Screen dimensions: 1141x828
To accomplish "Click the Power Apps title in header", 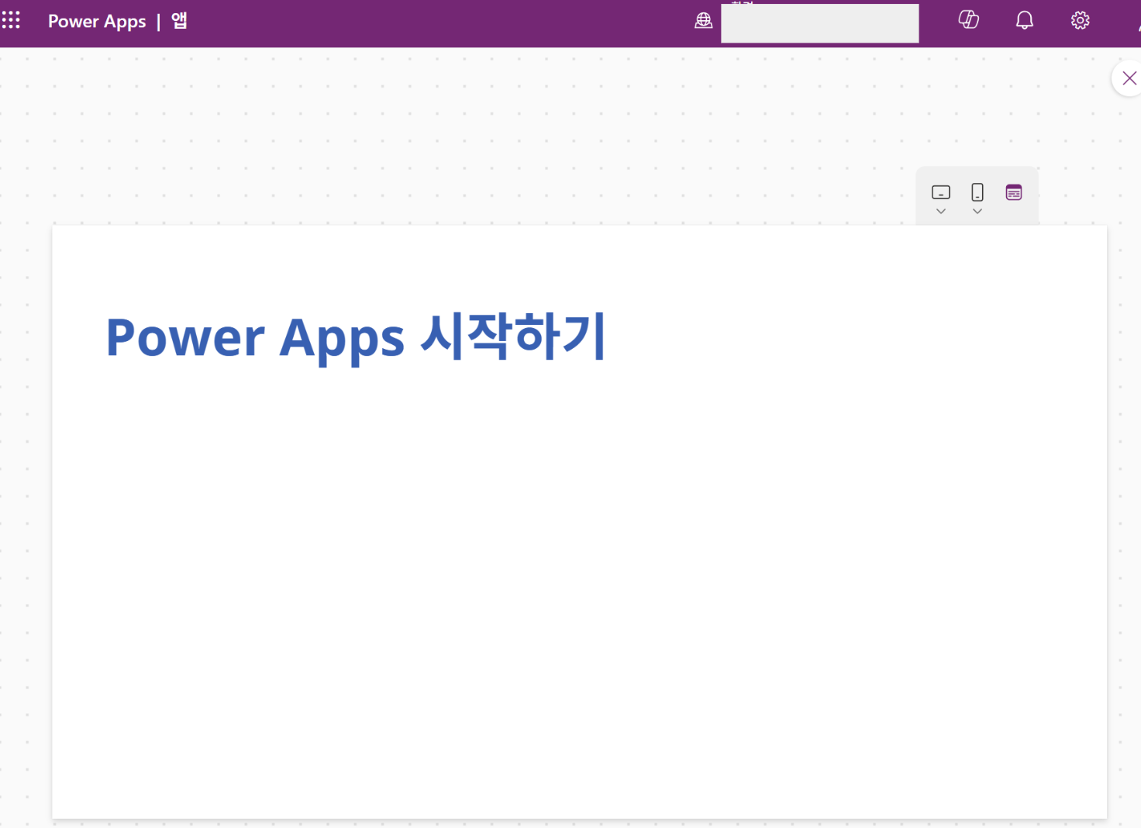I will pos(97,22).
